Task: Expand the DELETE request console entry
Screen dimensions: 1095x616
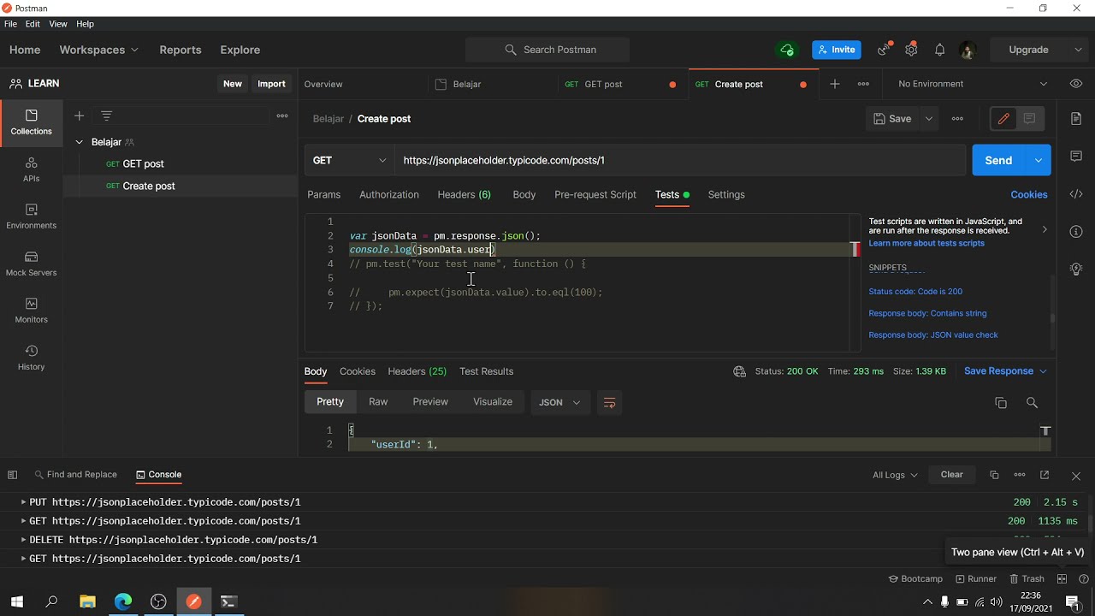Action: (x=24, y=540)
